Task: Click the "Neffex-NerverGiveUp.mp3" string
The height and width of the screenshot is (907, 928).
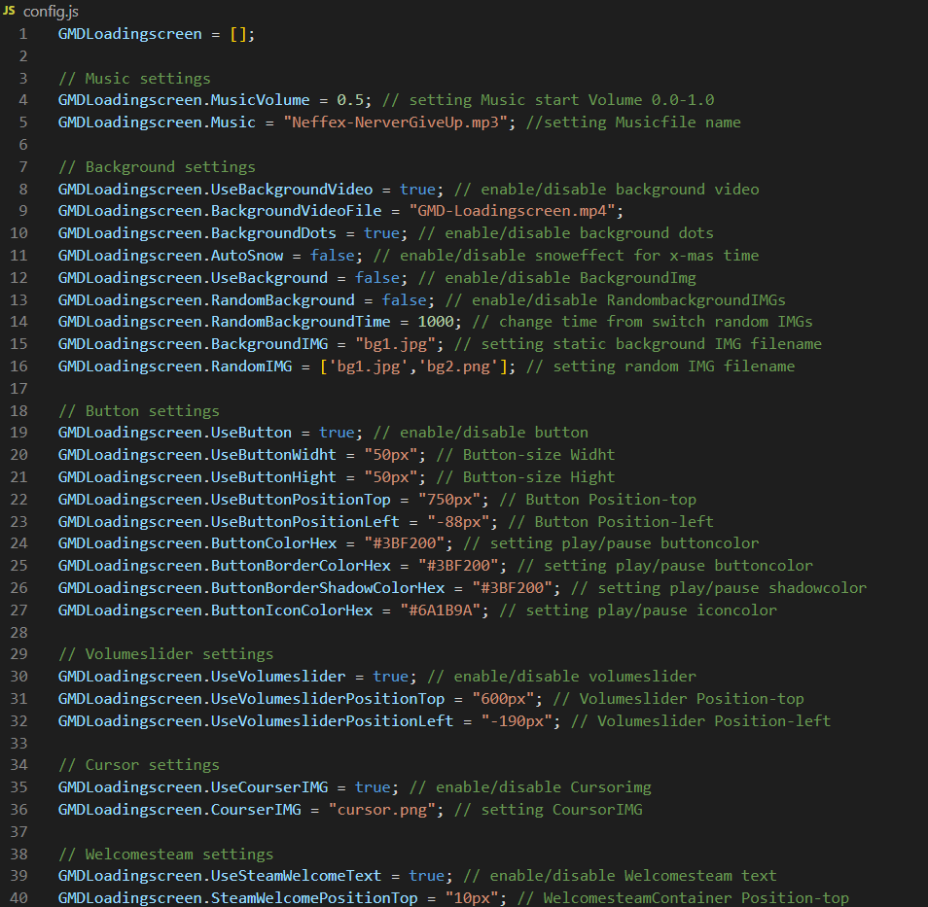Action: pyautogui.click(x=395, y=122)
